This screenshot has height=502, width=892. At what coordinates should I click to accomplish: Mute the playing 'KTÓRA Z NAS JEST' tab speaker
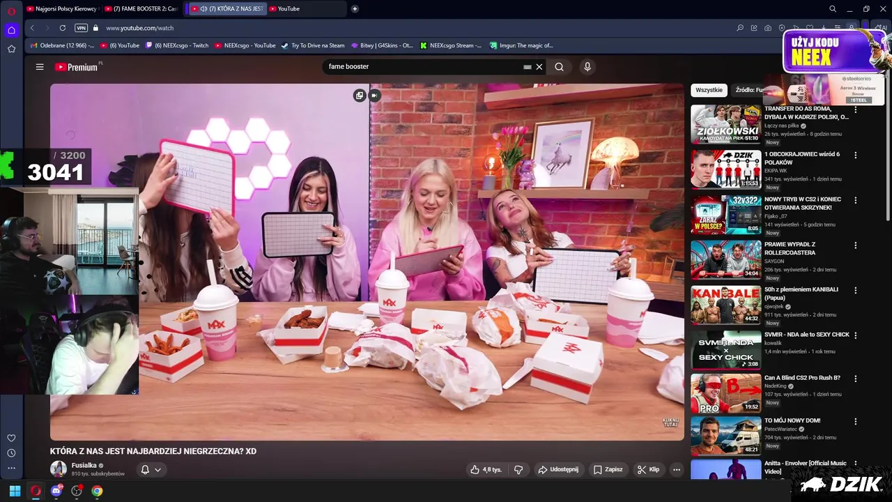coord(203,8)
